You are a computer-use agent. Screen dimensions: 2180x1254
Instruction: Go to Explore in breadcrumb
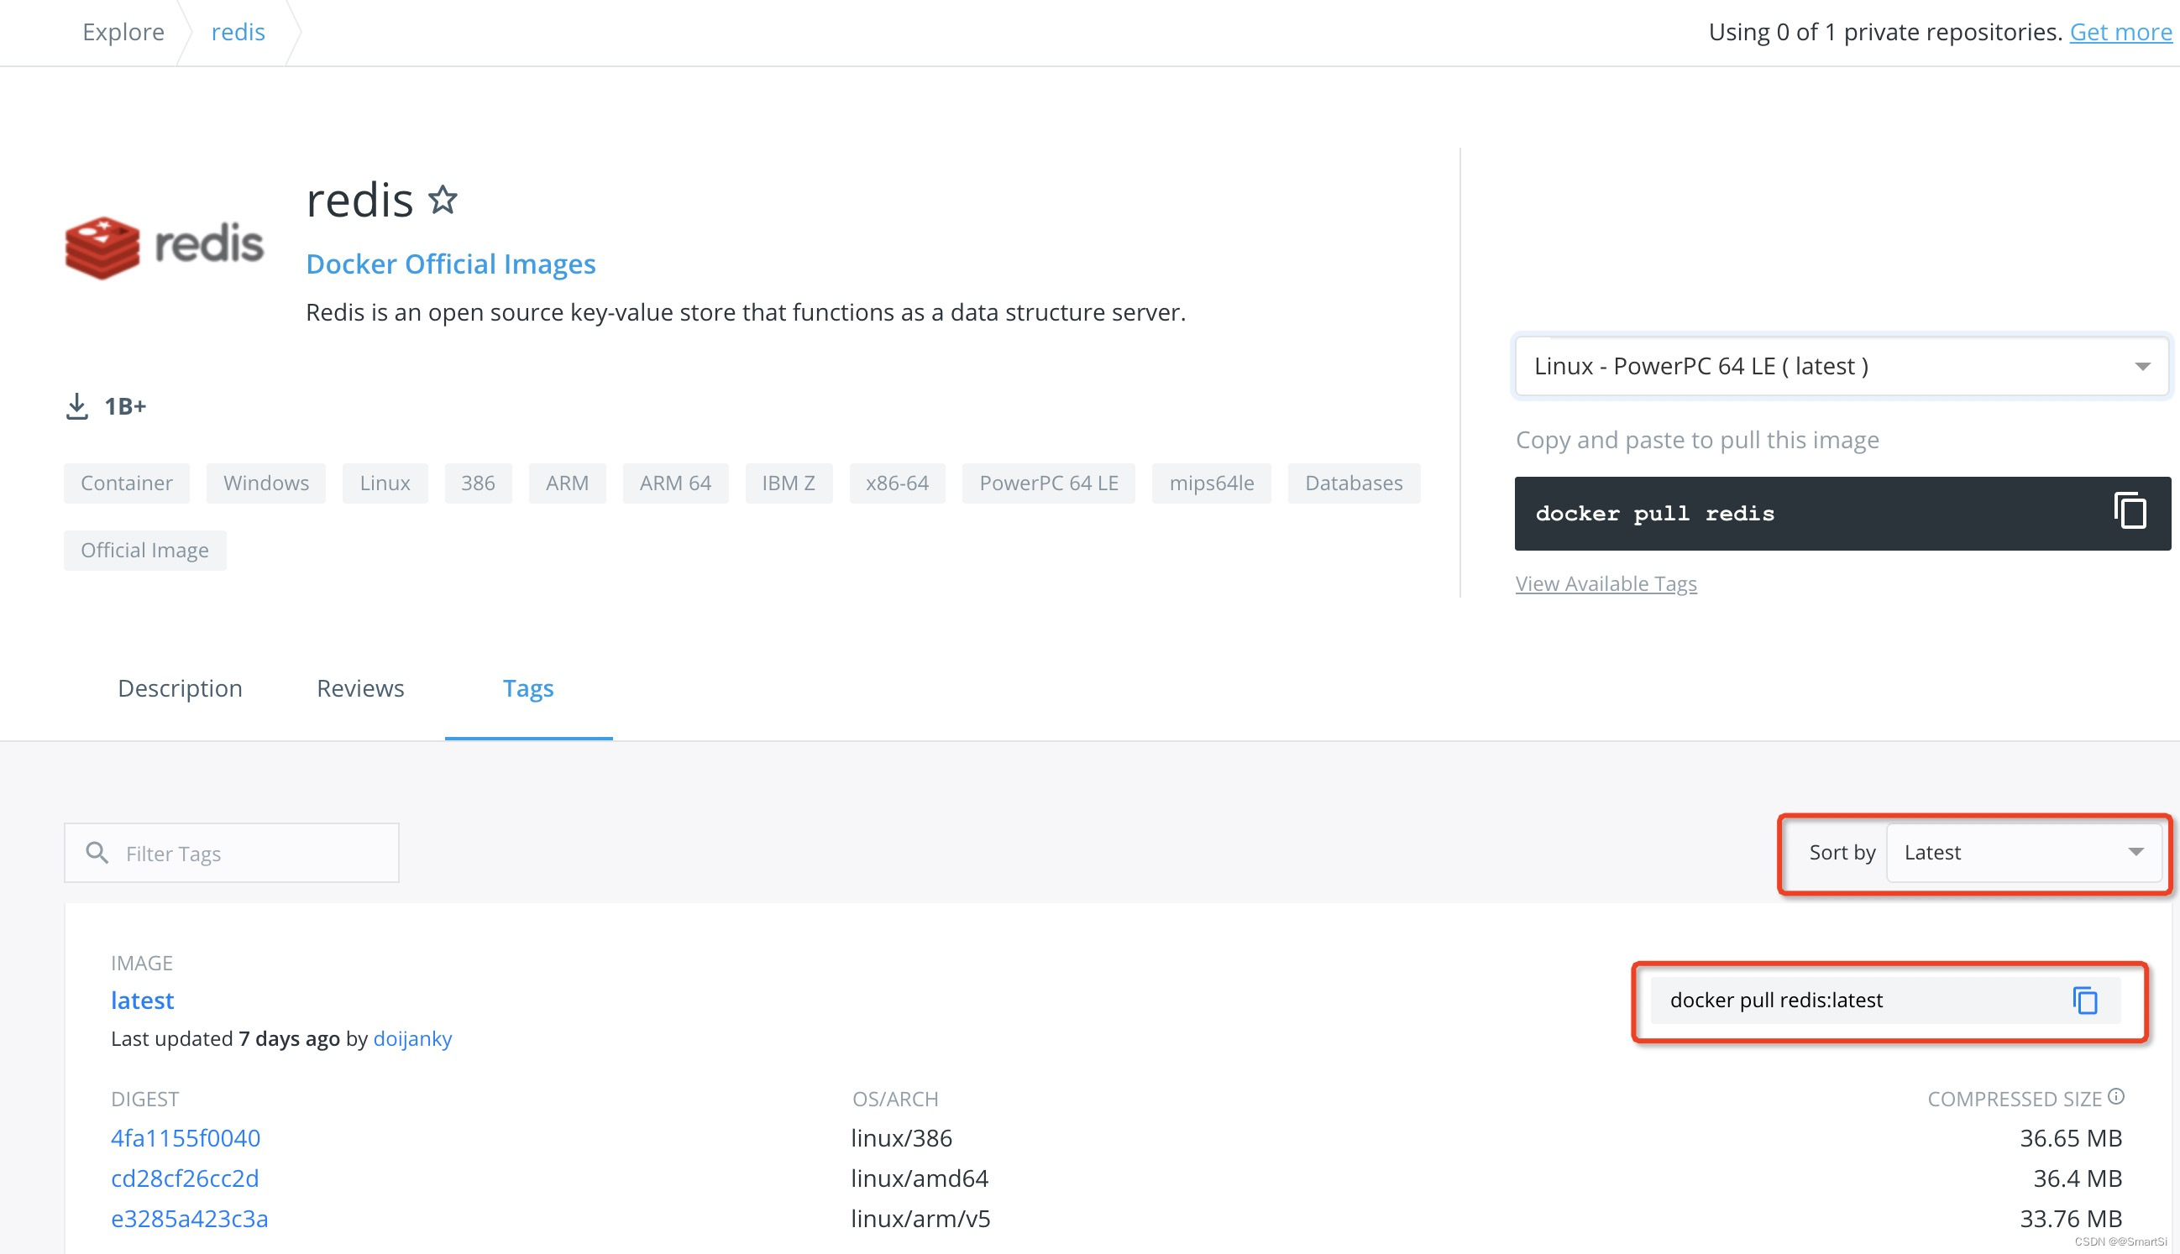pos(123,32)
